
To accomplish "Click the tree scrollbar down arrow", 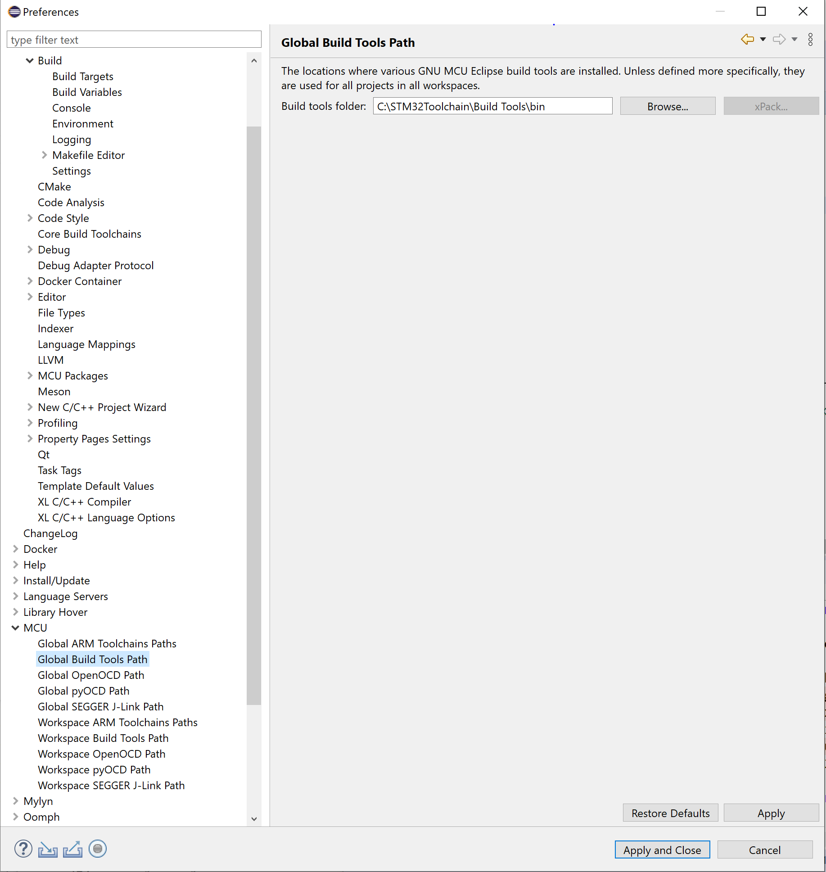I will [254, 819].
